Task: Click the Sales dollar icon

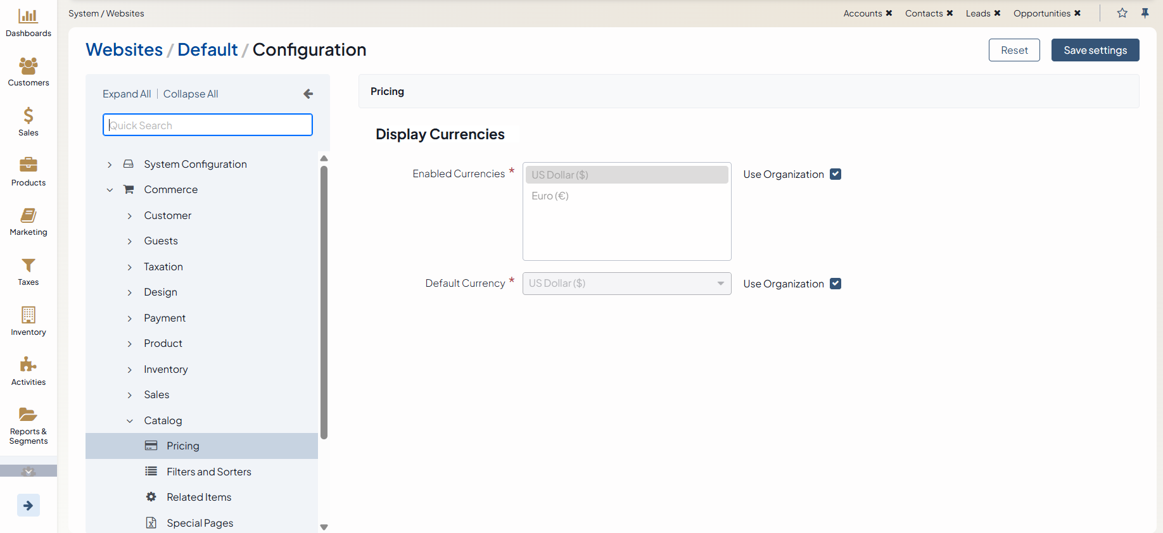Action: pos(28,116)
